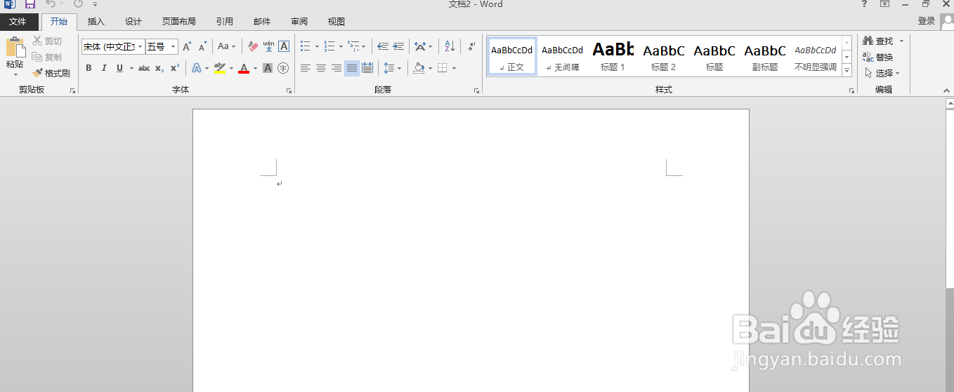
Task: Click the Sign in (登录) link
Action: [926, 21]
